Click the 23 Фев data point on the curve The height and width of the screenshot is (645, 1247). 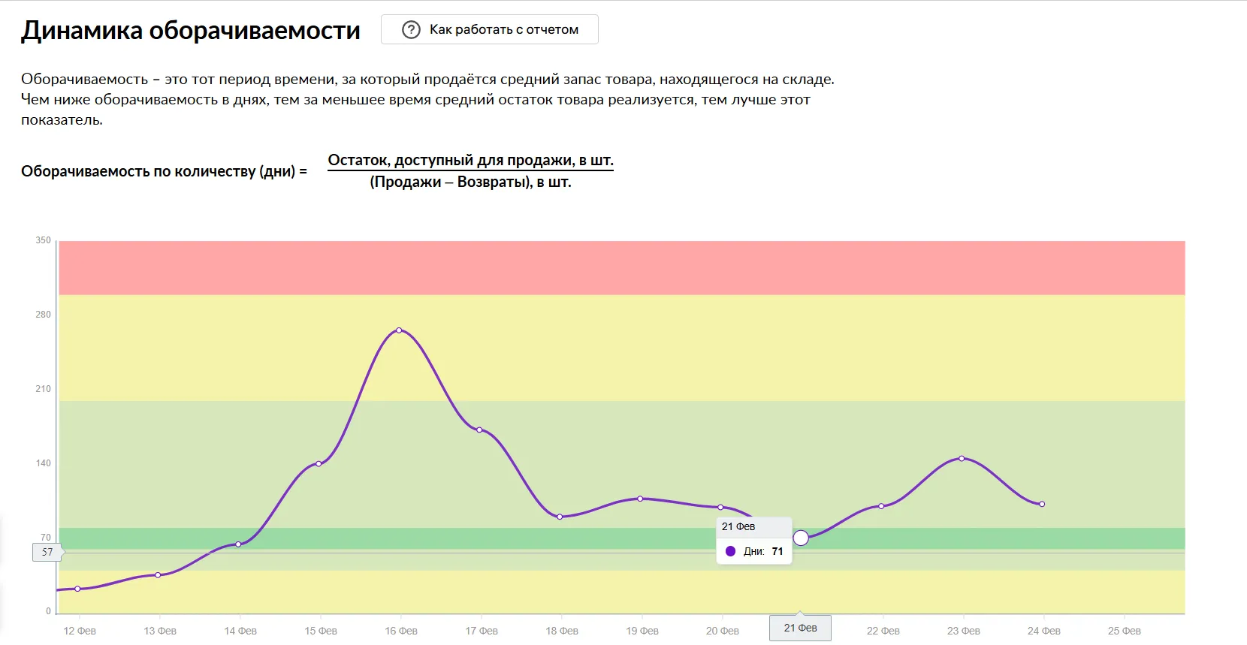[962, 458]
